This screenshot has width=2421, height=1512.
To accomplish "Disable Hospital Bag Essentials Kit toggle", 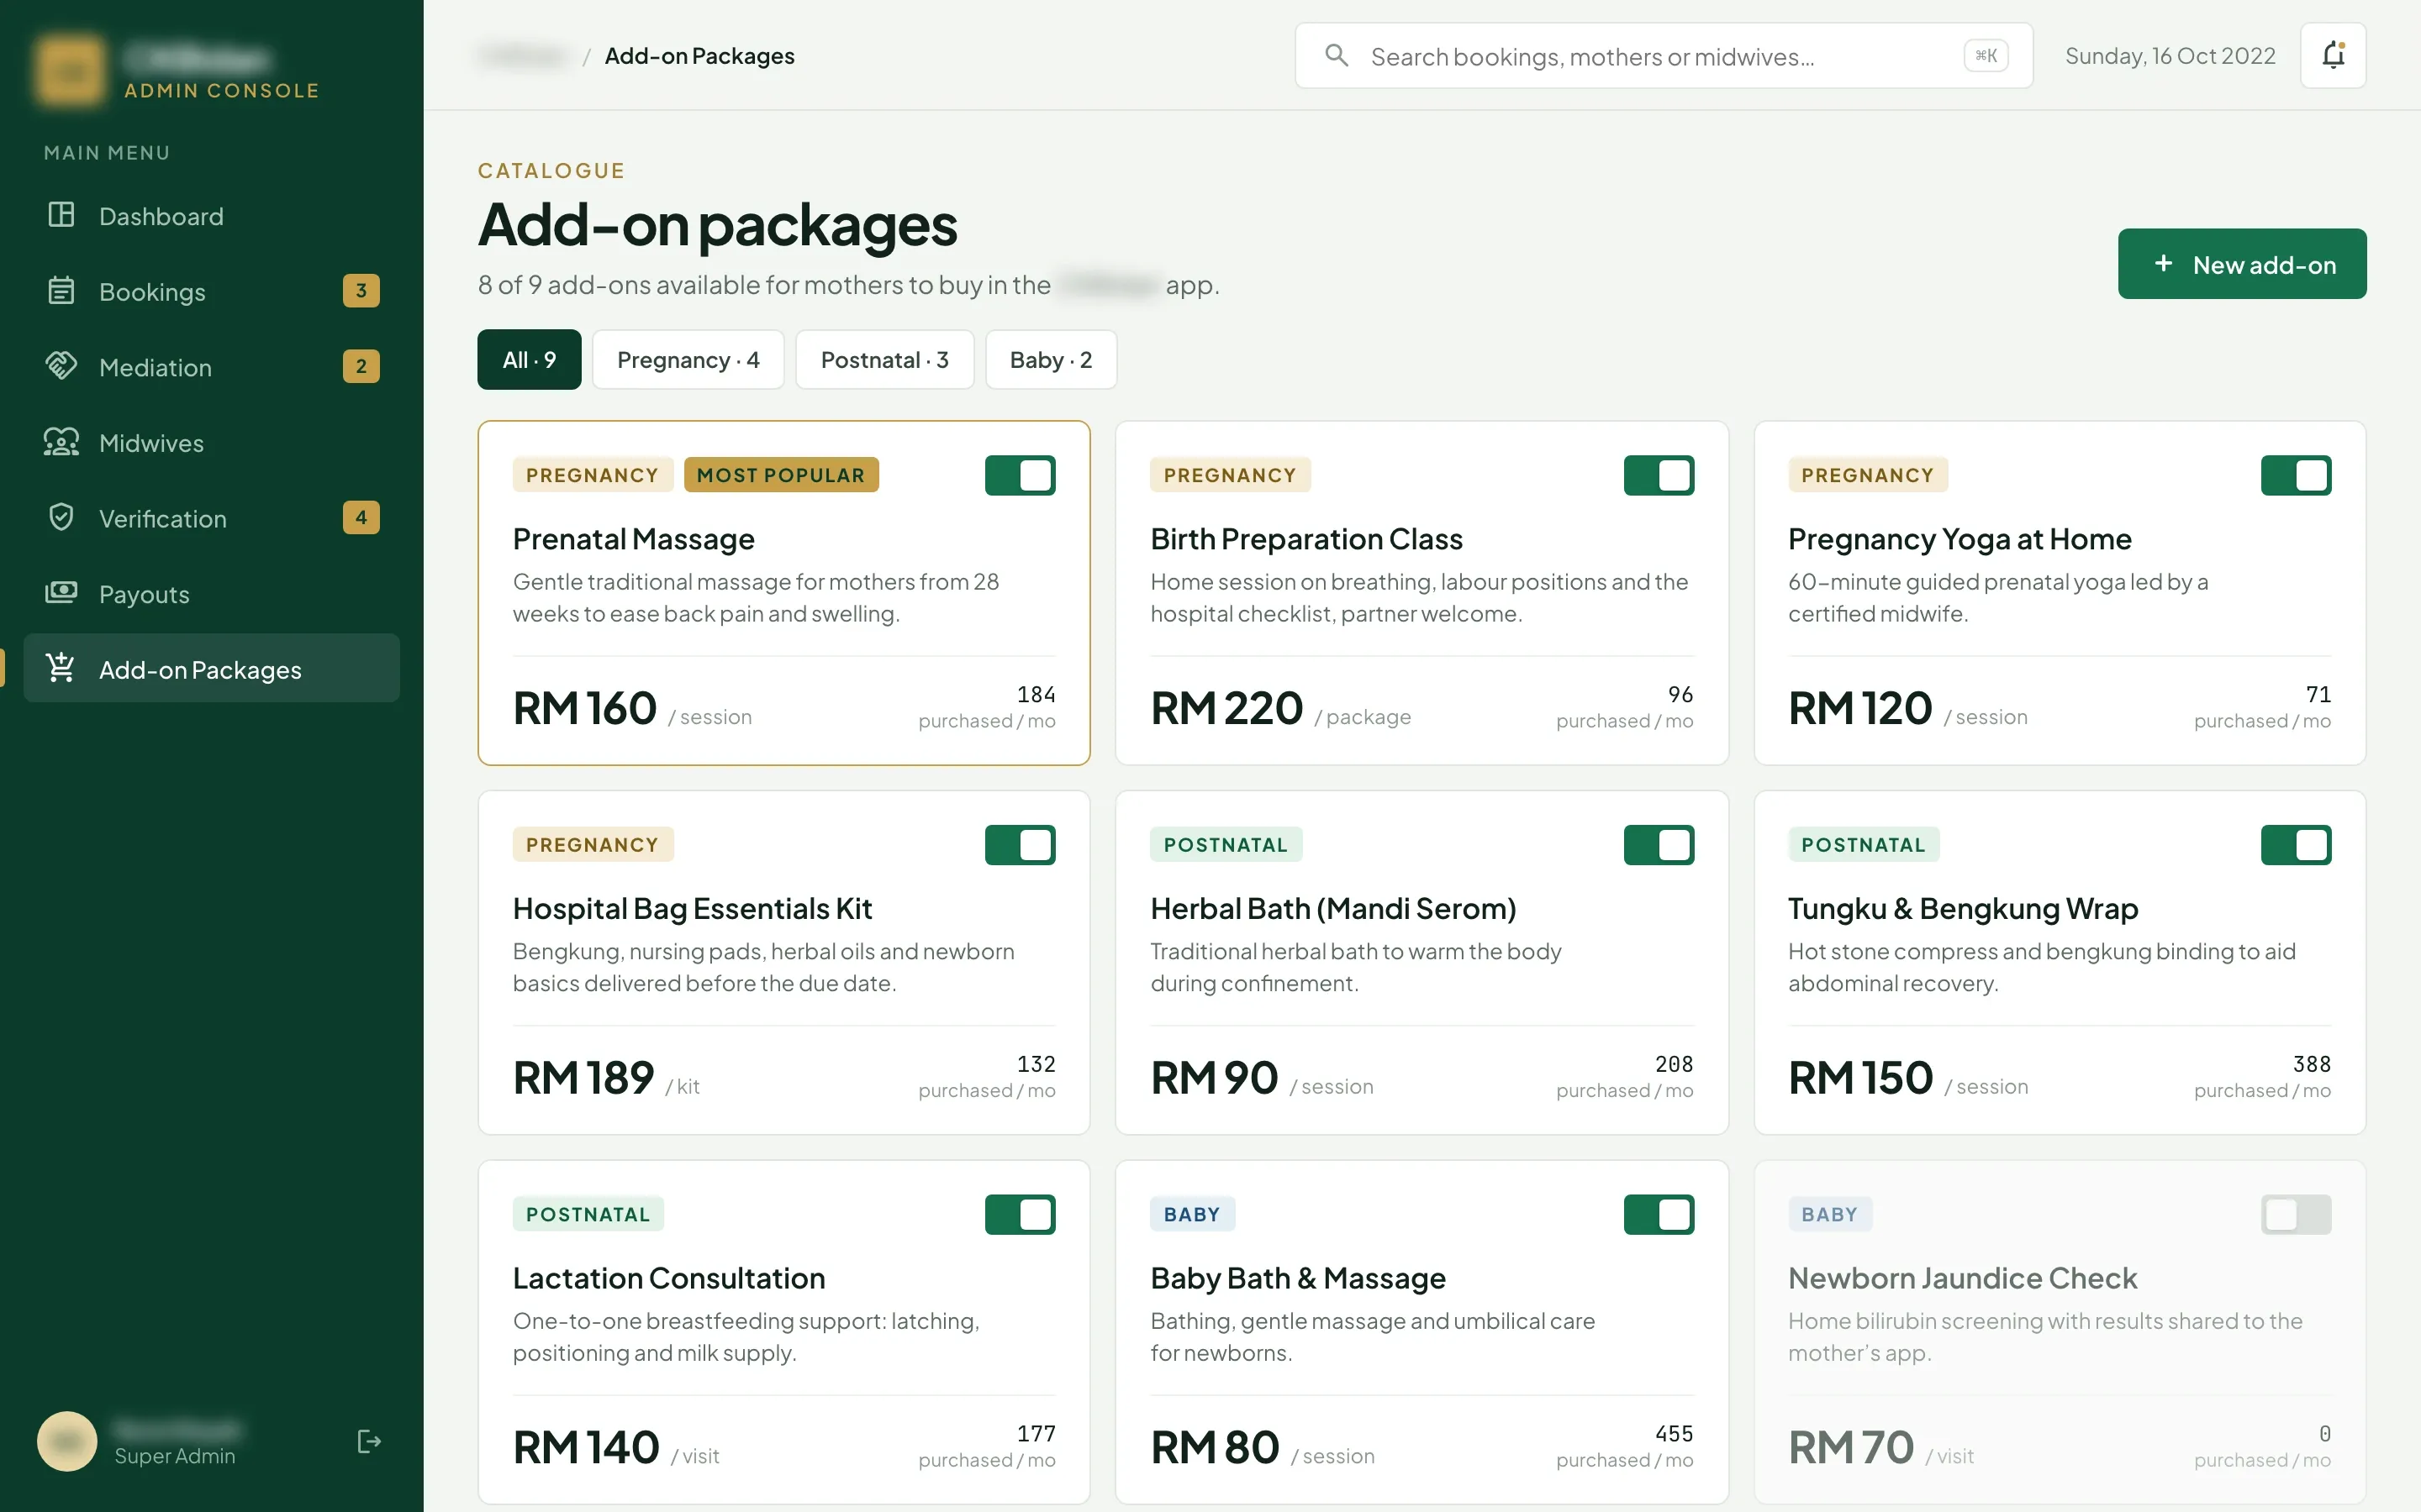I will [1021, 845].
